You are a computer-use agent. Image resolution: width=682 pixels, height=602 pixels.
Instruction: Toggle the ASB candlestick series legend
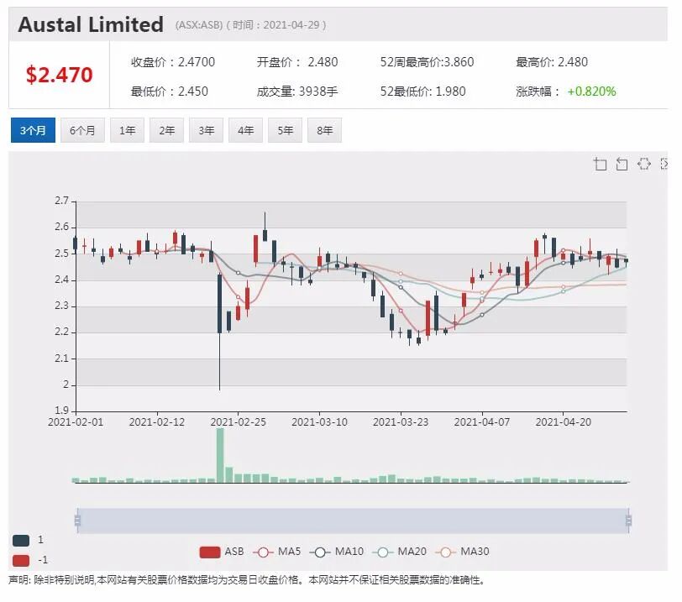point(222,552)
